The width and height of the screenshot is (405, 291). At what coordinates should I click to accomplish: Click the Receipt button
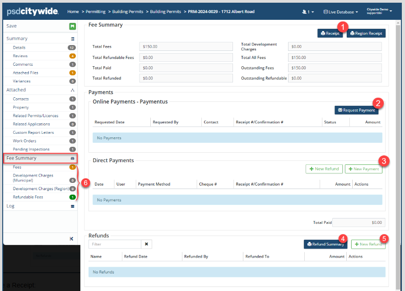pyautogui.click(x=331, y=33)
